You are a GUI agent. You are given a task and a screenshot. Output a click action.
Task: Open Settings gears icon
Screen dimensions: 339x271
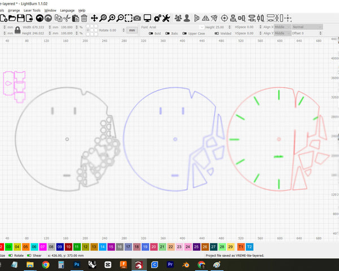click(158, 18)
